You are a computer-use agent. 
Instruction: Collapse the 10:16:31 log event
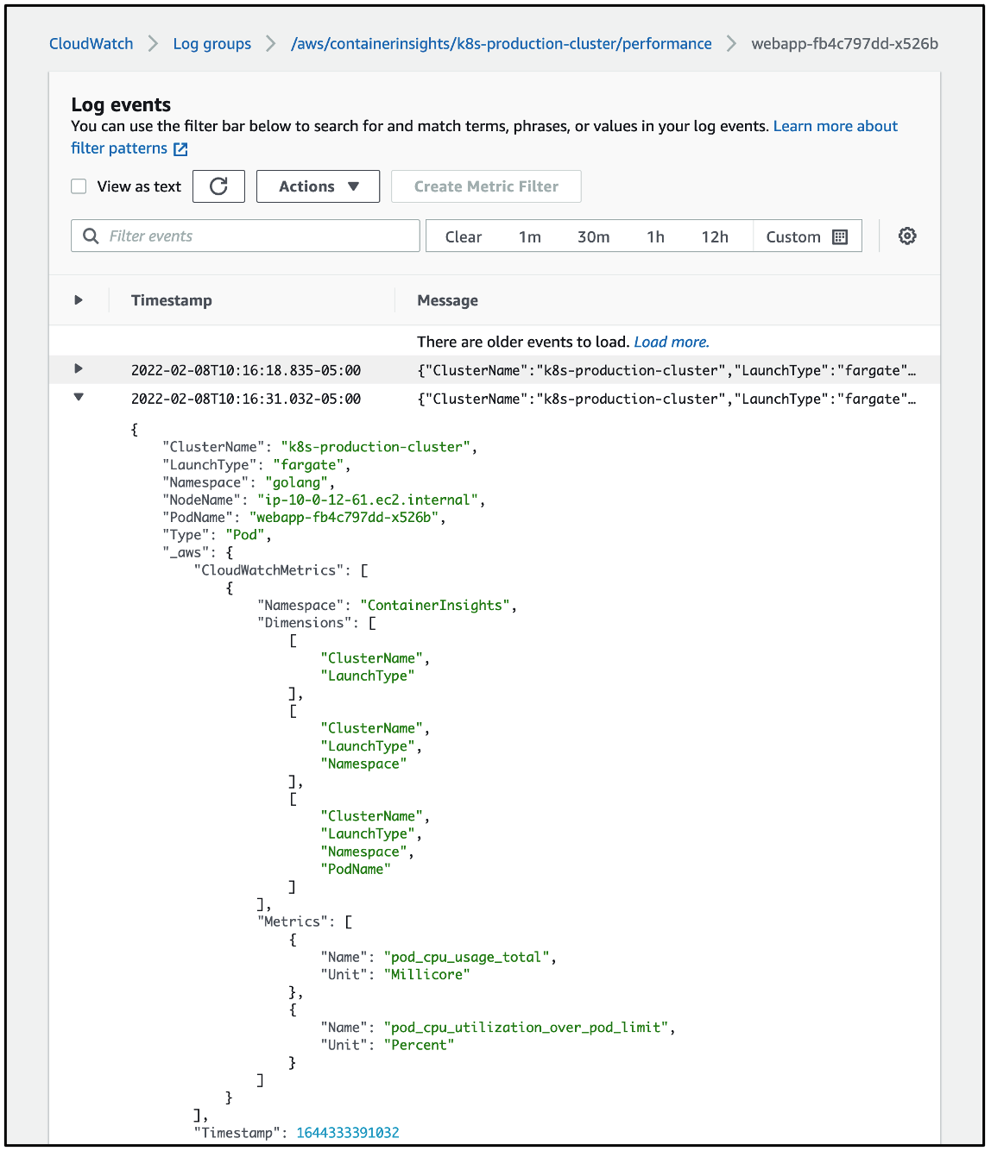point(79,398)
